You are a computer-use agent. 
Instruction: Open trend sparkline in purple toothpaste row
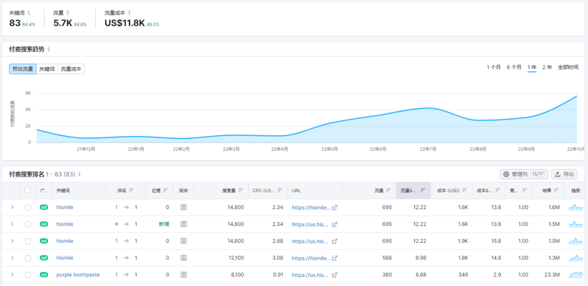(x=577, y=275)
